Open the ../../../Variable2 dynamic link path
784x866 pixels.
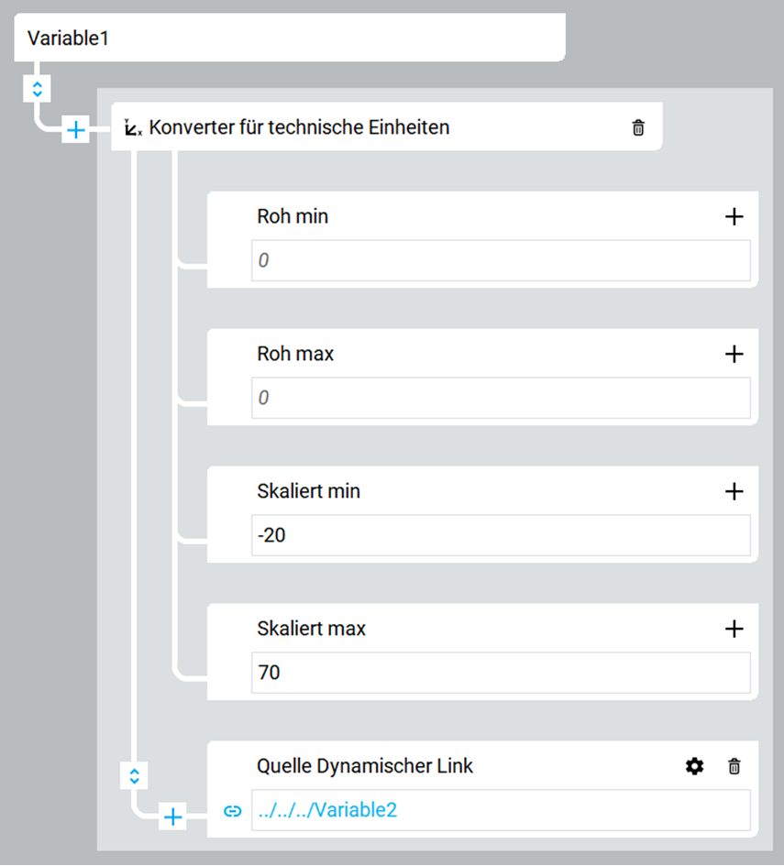(x=327, y=810)
